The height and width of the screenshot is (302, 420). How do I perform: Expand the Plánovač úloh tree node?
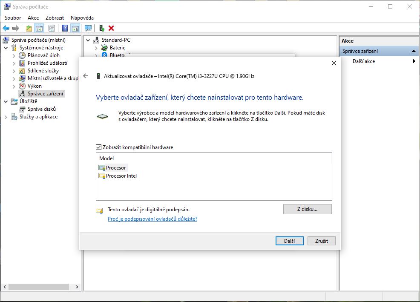coord(14,55)
